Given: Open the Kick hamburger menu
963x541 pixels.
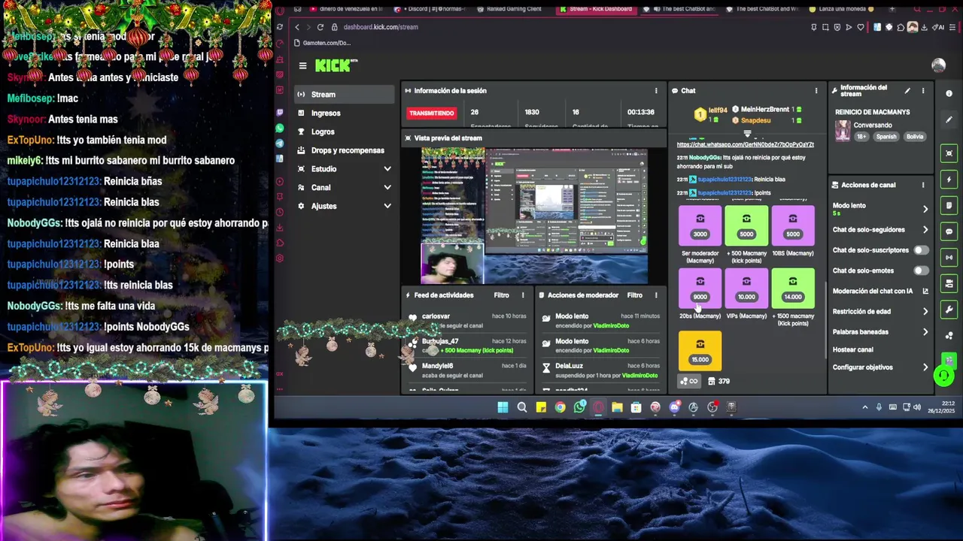Looking at the screenshot, I should pyautogui.click(x=302, y=65).
